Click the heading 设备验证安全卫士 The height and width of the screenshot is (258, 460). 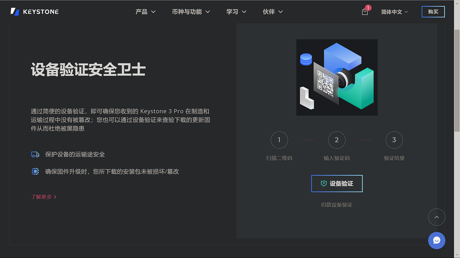click(88, 70)
